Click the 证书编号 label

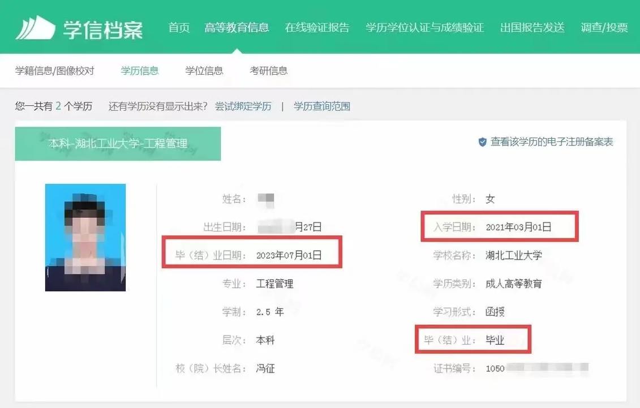(x=454, y=368)
